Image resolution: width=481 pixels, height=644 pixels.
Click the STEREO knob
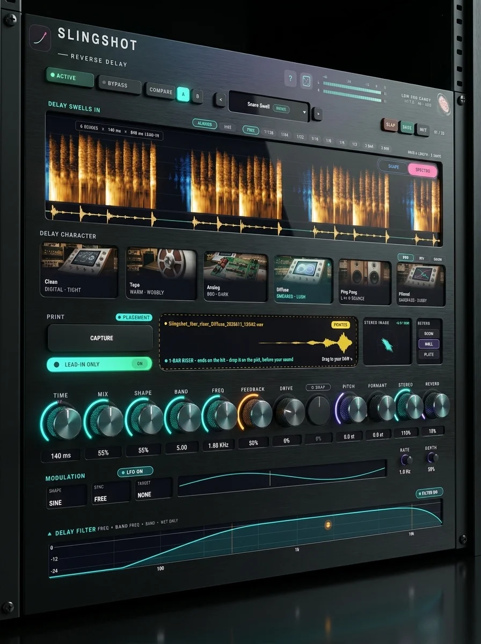(410, 406)
